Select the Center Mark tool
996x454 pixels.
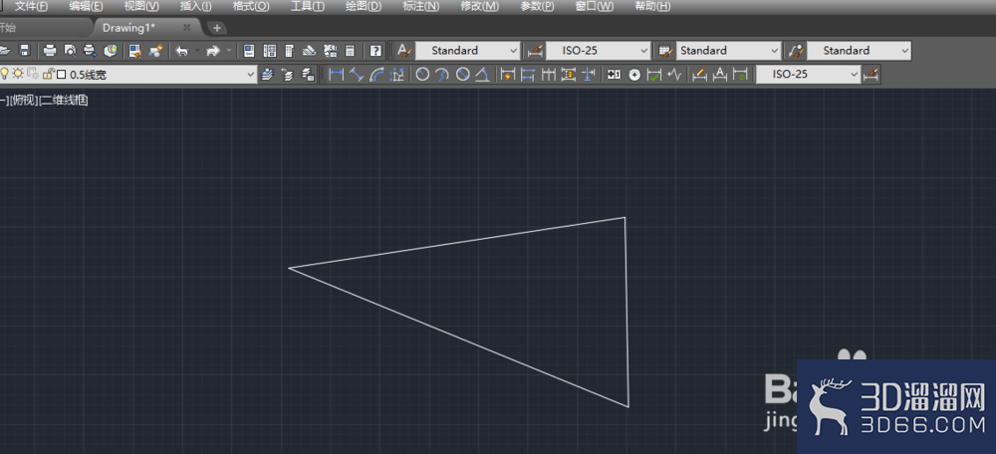[633, 75]
